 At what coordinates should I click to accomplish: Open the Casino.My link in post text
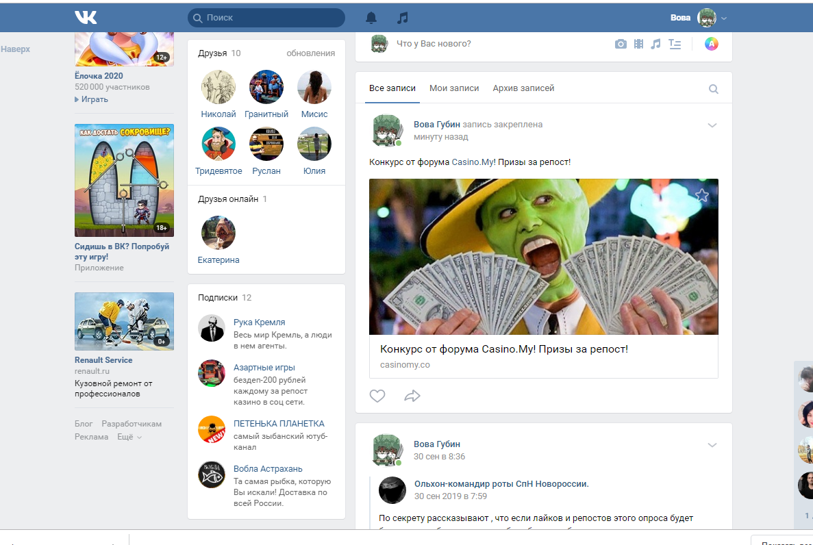(473, 162)
